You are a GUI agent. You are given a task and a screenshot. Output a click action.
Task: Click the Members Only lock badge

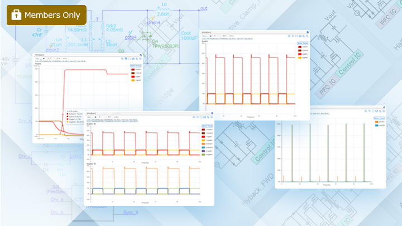tap(46, 15)
